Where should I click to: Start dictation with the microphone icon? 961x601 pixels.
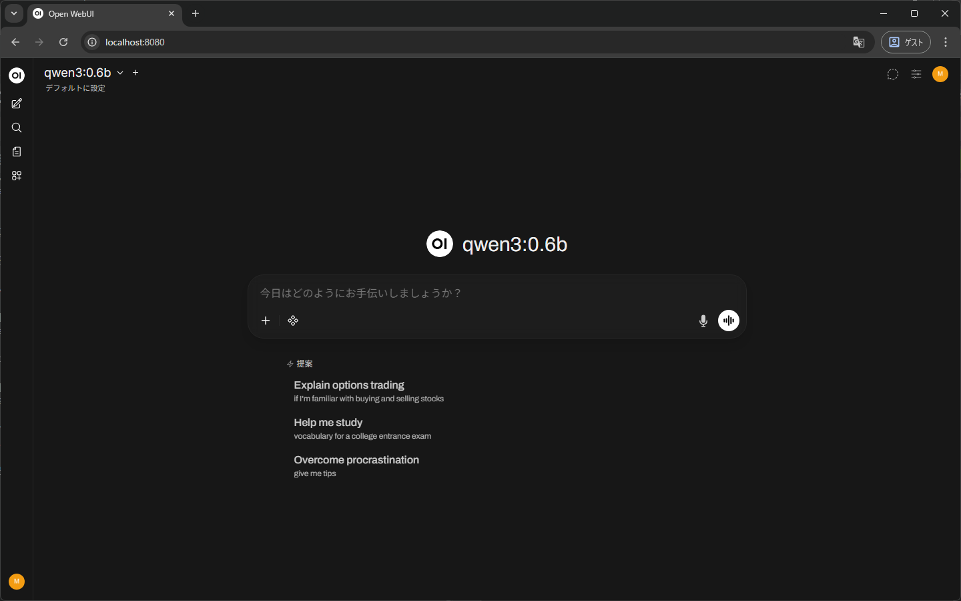point(703,321)
